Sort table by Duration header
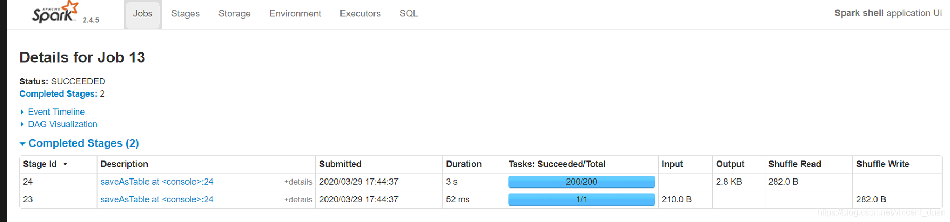This screenshot has height=222, width=950. click(x=464, y=164)
